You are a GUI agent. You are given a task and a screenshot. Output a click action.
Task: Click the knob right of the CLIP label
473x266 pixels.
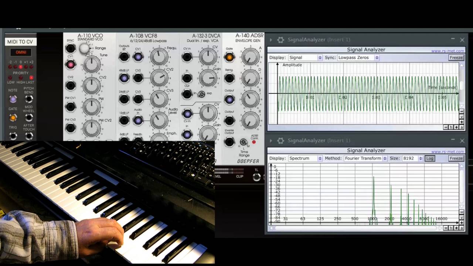pyautogui.click(x=256, y=177)
